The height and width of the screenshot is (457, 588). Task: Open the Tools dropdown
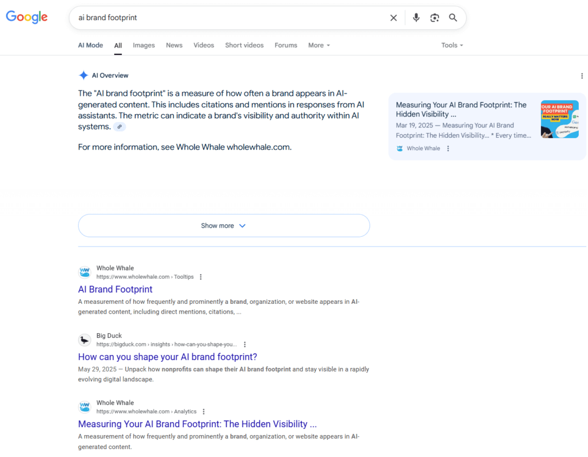(452, 45)
